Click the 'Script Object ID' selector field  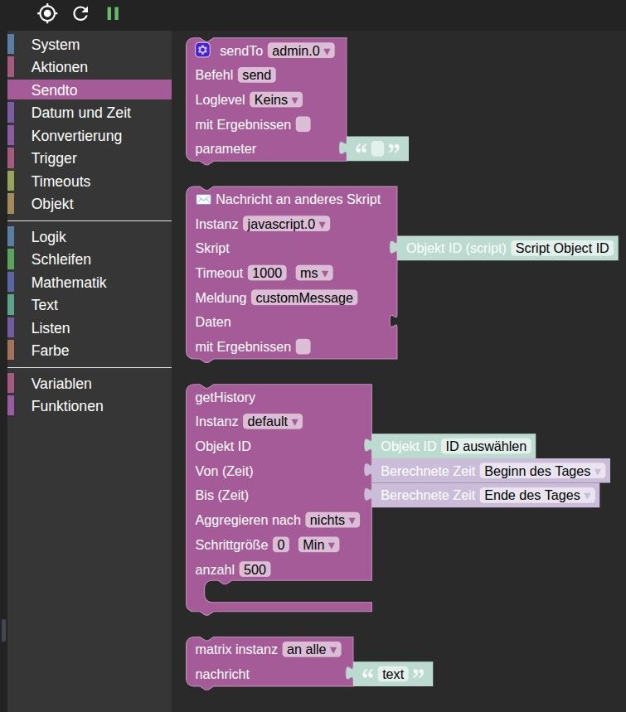pyautogui.click(x=562, y=248)
